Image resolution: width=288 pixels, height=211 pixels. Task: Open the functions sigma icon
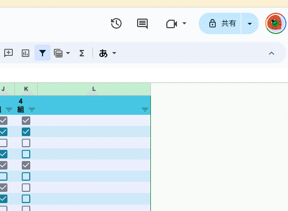[82, 53]
